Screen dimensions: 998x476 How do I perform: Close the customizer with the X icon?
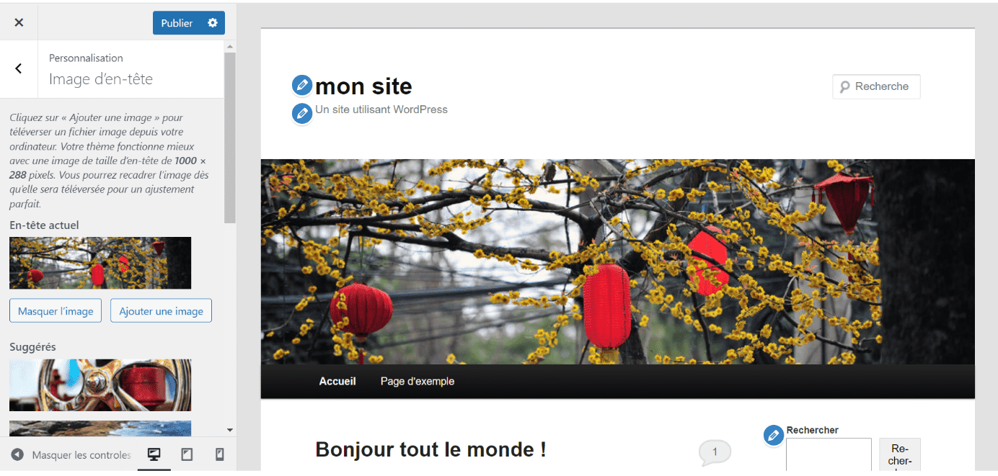(19, 22)
